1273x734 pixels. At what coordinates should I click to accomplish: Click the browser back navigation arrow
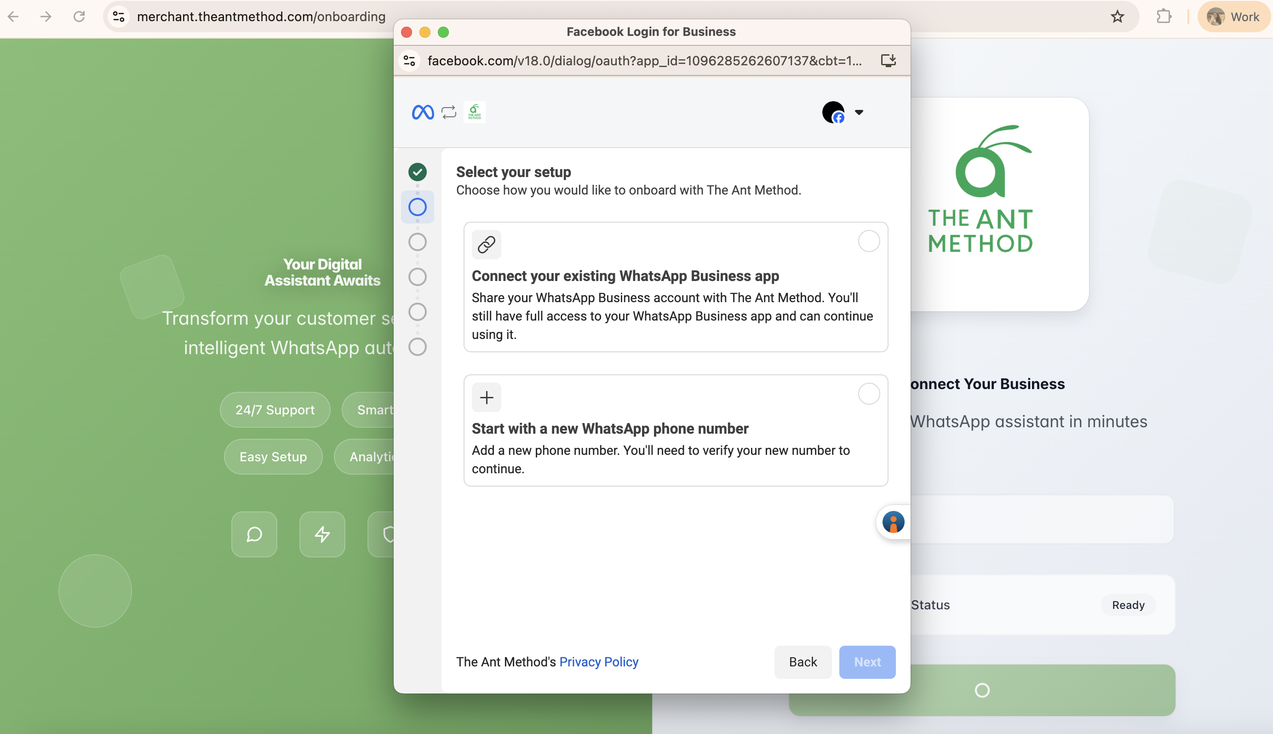point(14,17)
